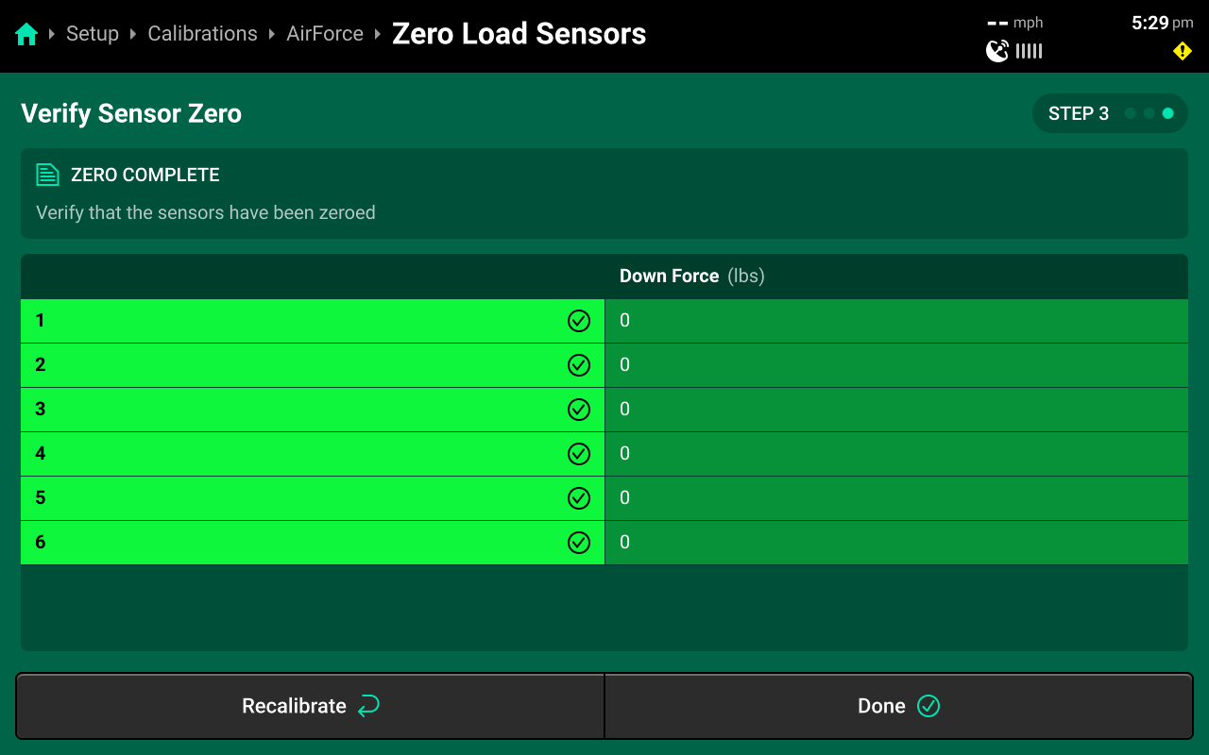Click the yellow warning diamond icon
Viewport: 1209px width, 755px height.
1182,51
